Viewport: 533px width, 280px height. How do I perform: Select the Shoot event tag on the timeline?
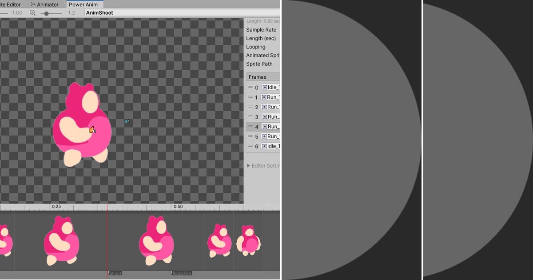tap(115, 273)
